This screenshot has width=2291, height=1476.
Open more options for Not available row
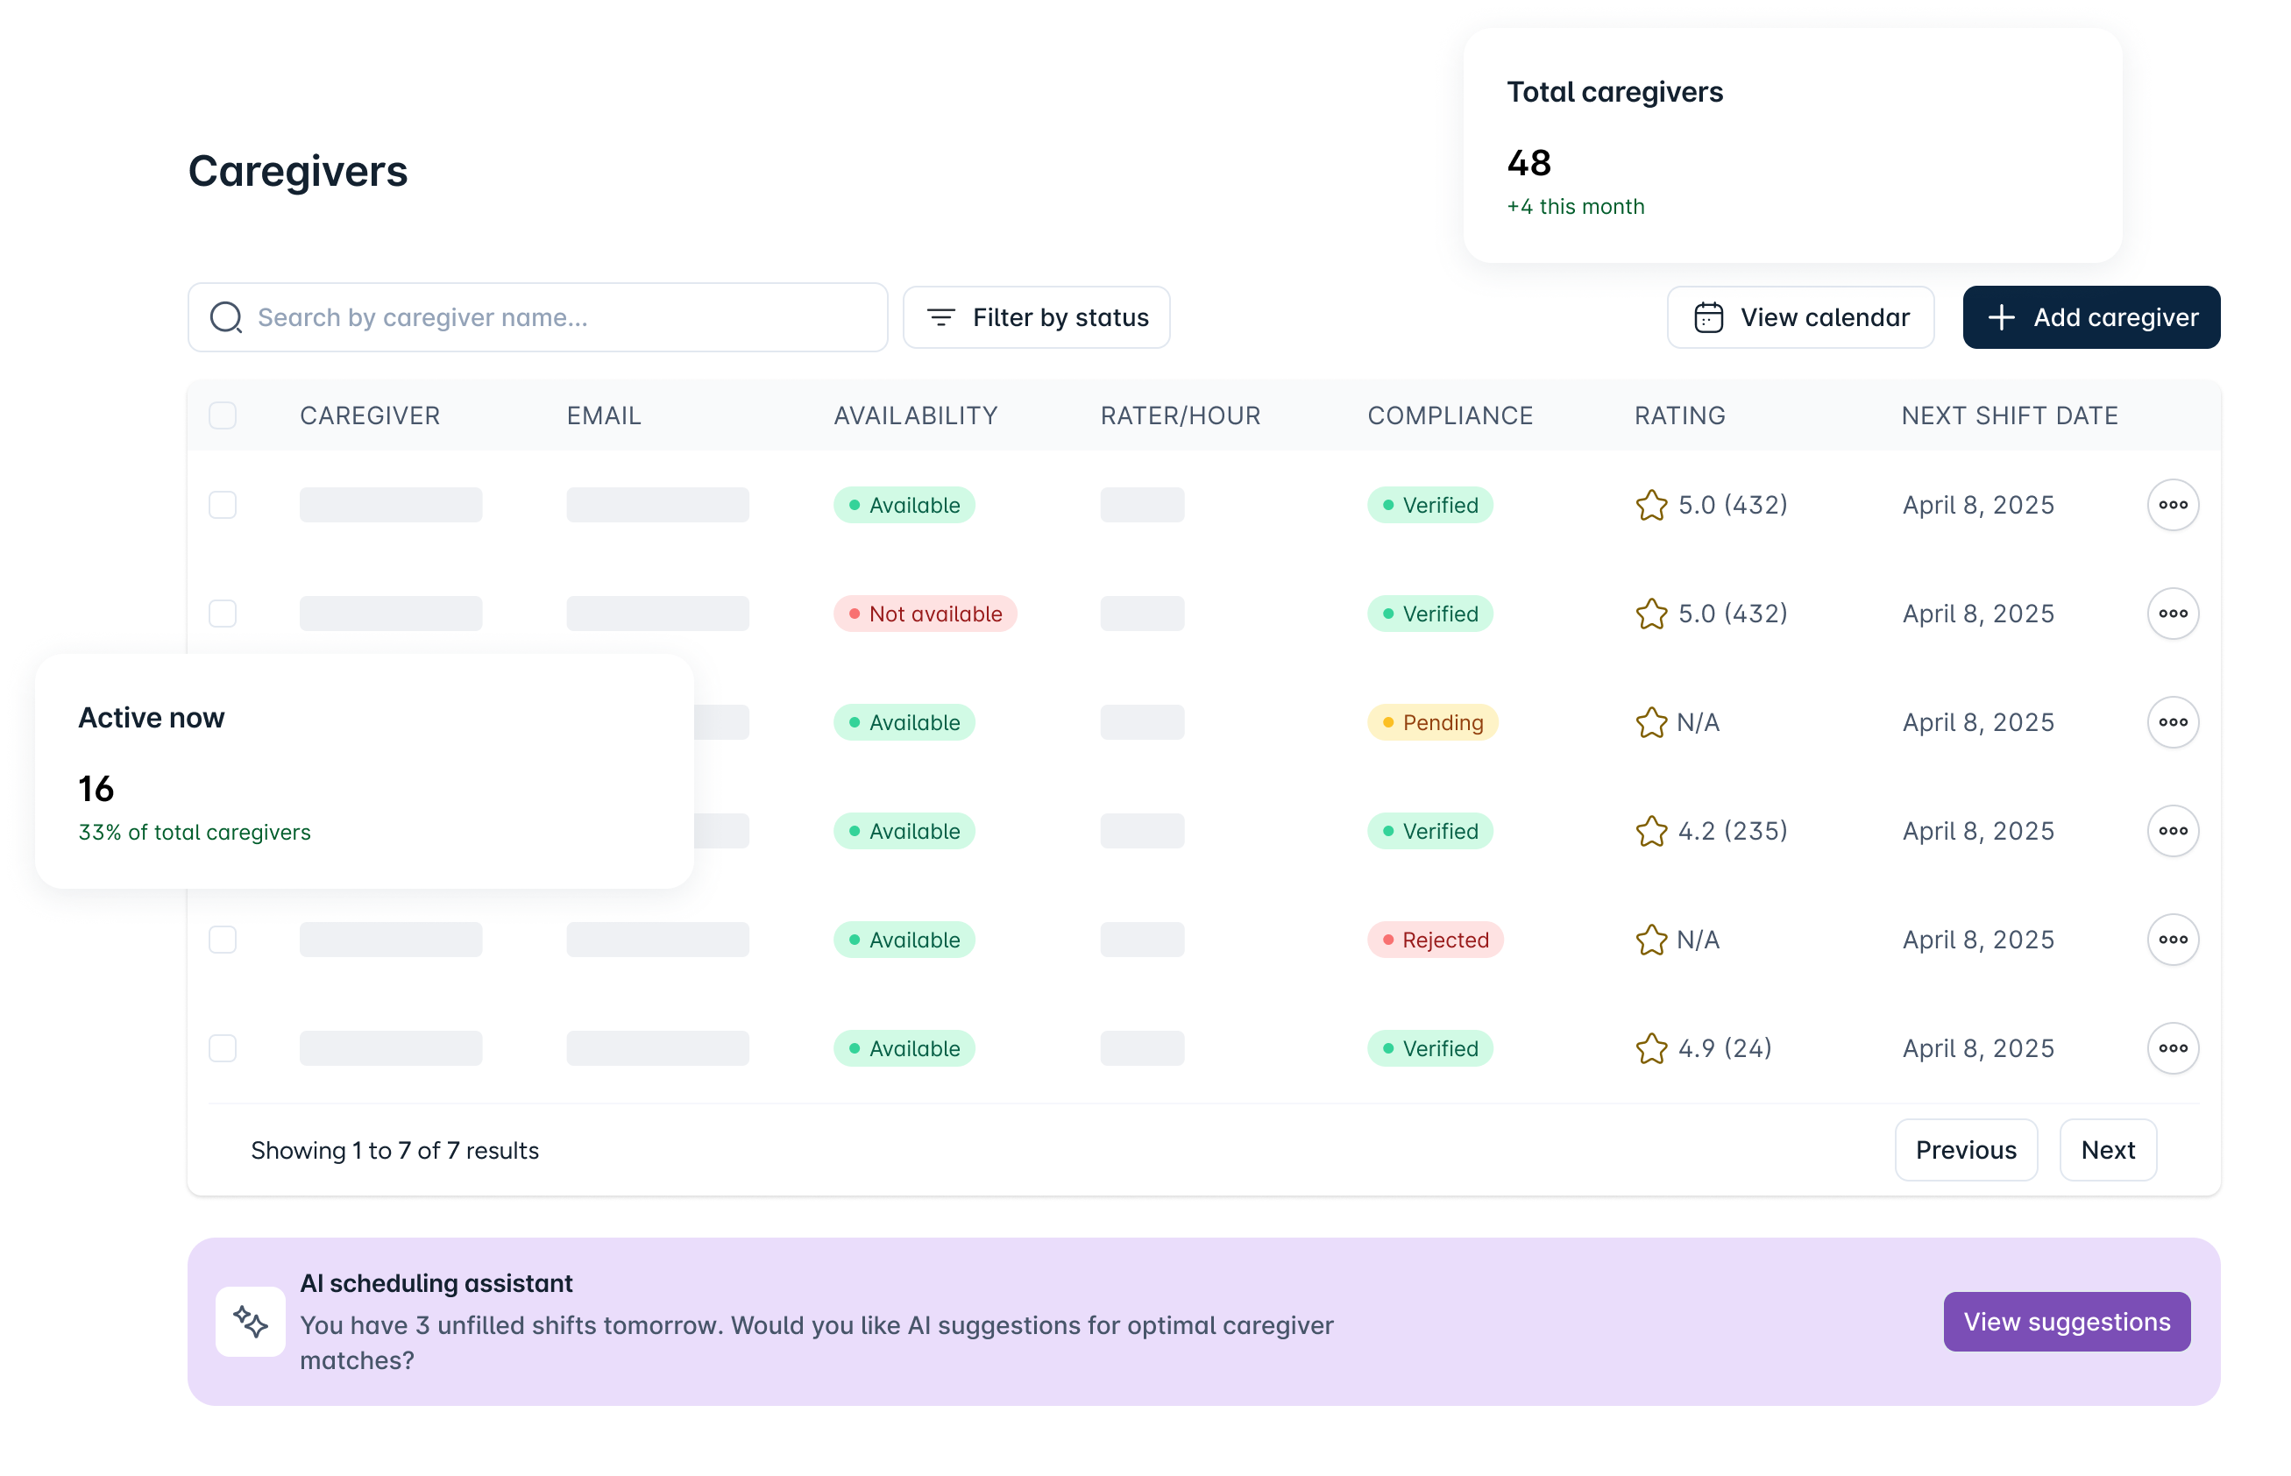[x=2172, y=614]
